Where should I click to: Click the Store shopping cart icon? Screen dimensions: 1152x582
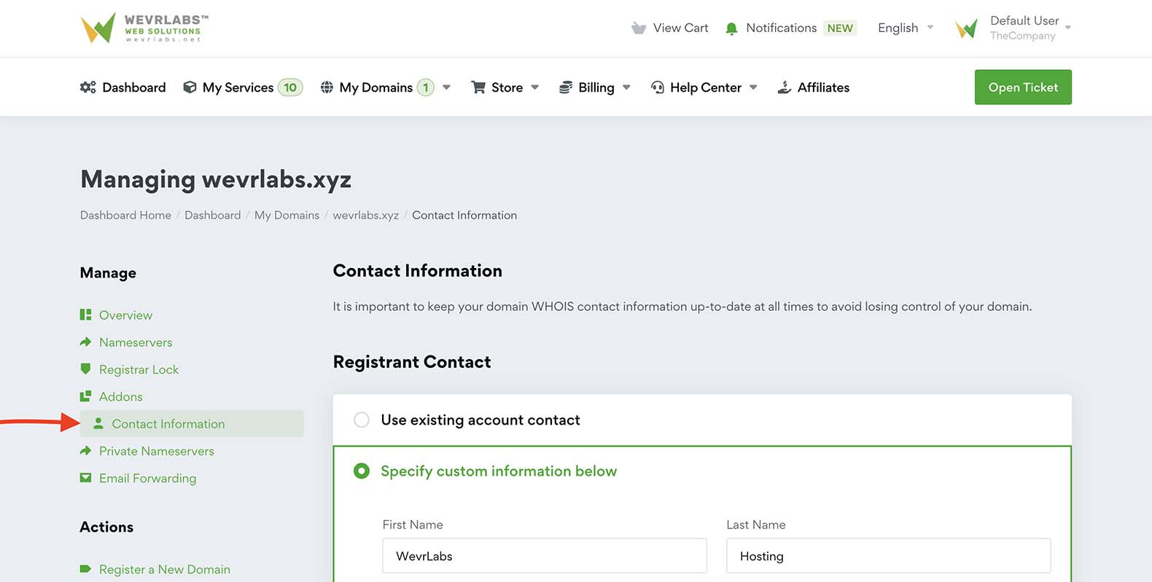[x=478, y=87]
